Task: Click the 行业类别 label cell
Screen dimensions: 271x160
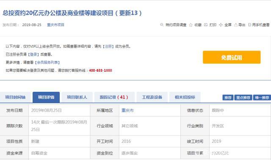Action: pos(195,126)
